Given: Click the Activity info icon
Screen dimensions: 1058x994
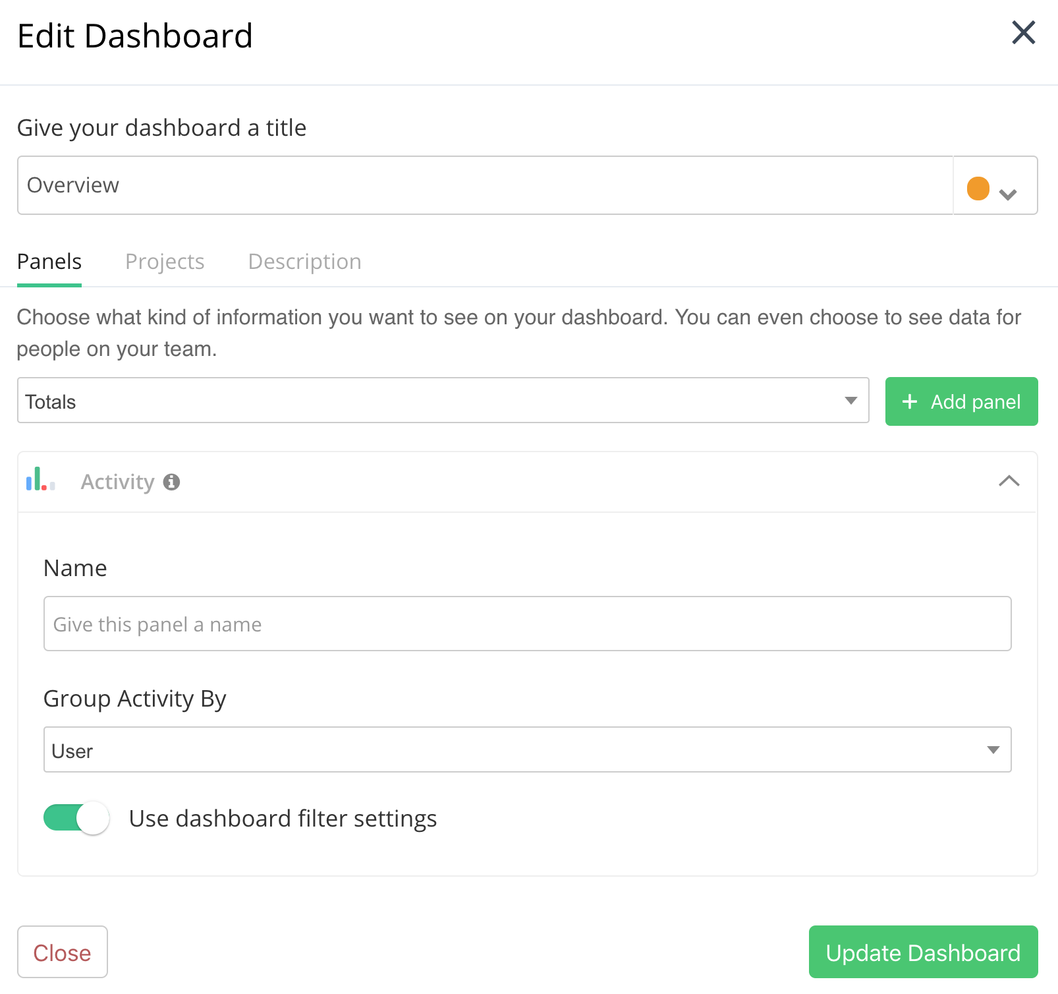Looking at the screenshot, I should (x=172, y=482).
